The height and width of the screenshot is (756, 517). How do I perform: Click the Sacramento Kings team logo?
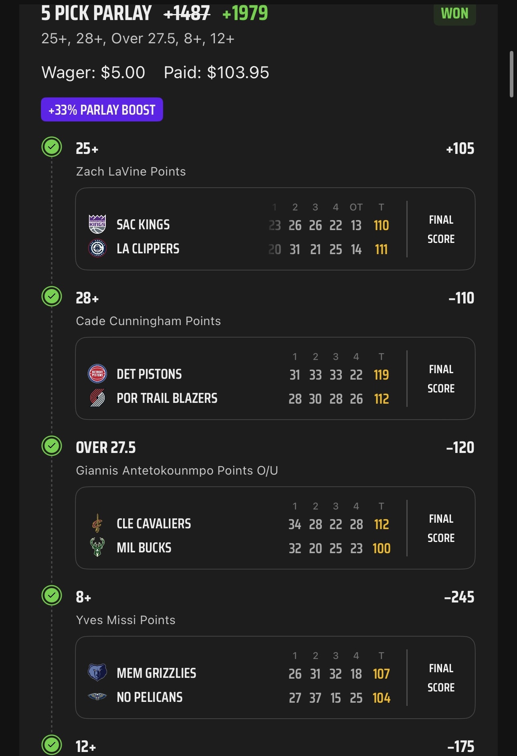point(97,224)
